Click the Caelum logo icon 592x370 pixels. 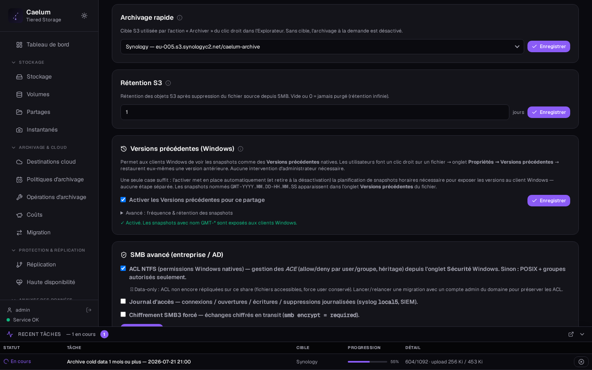point(16,16)
